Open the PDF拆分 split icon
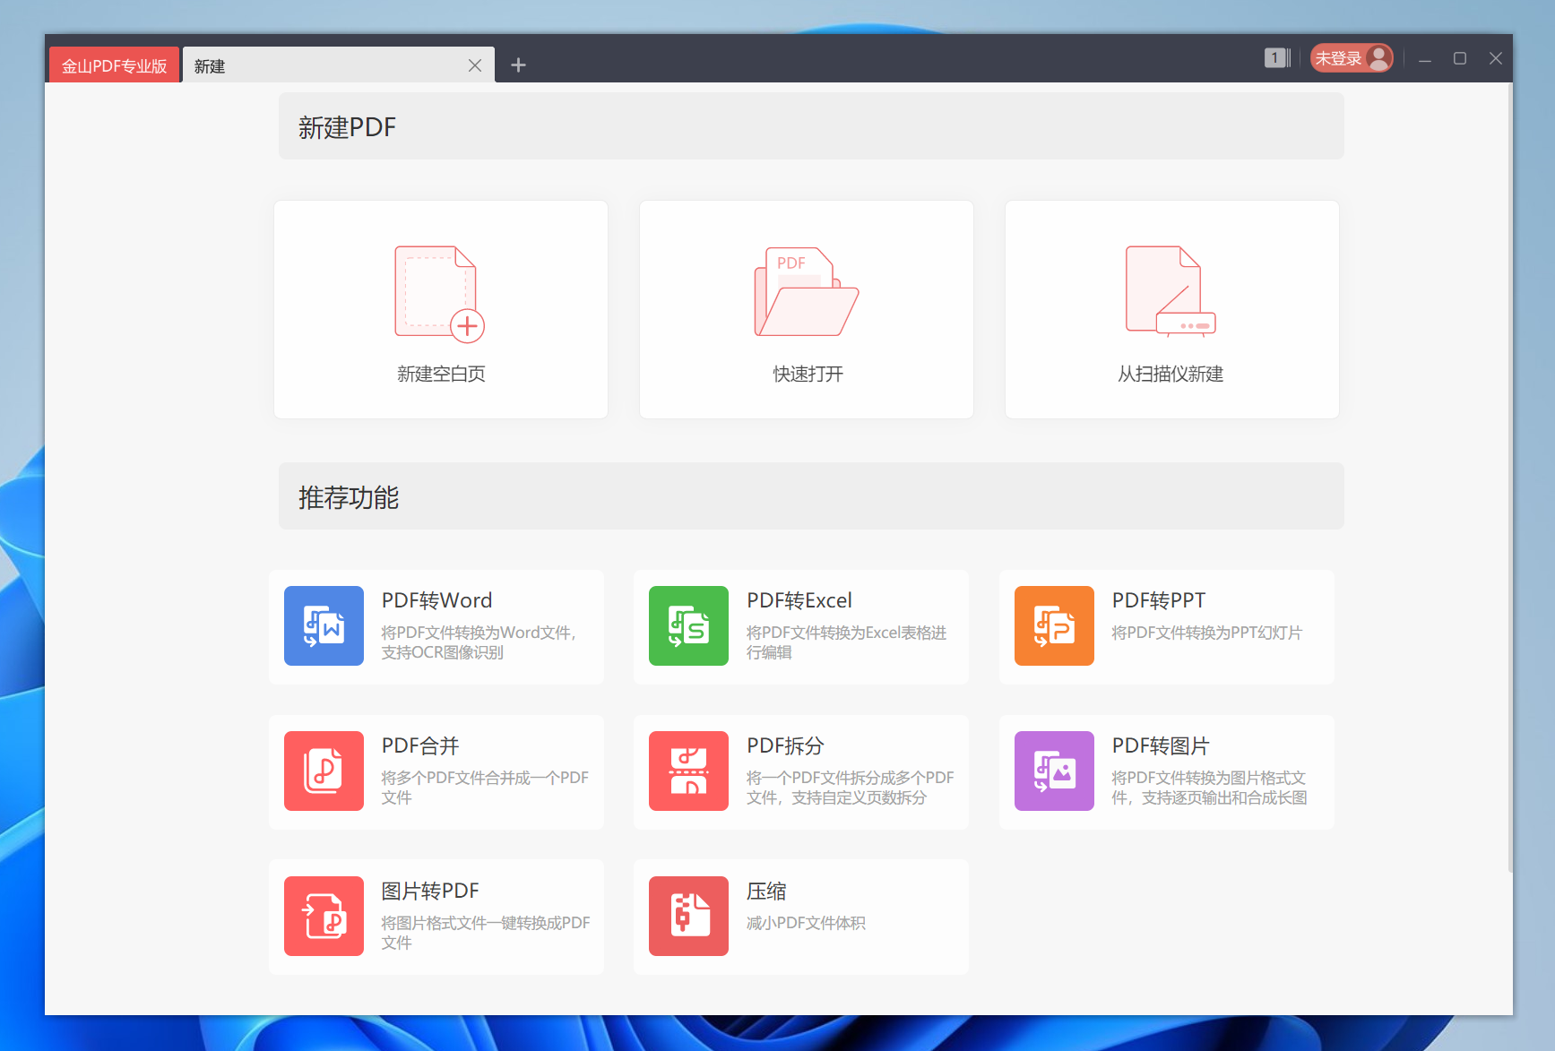The height and width of the screenshot is (1051, 1555). 688,771
